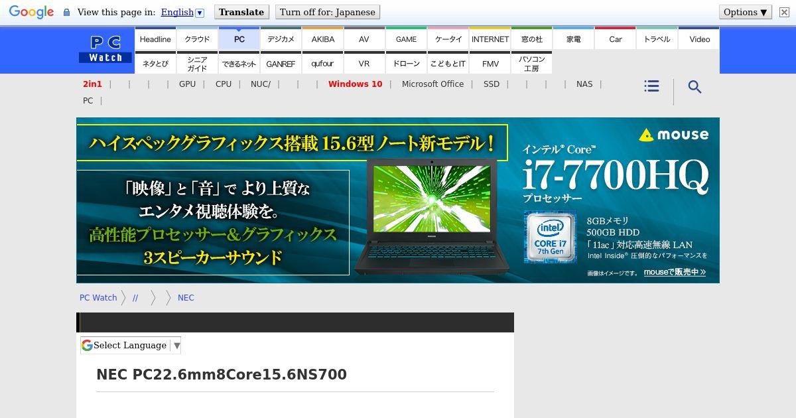Open the search magnifier icon

(x=695, y=87)
